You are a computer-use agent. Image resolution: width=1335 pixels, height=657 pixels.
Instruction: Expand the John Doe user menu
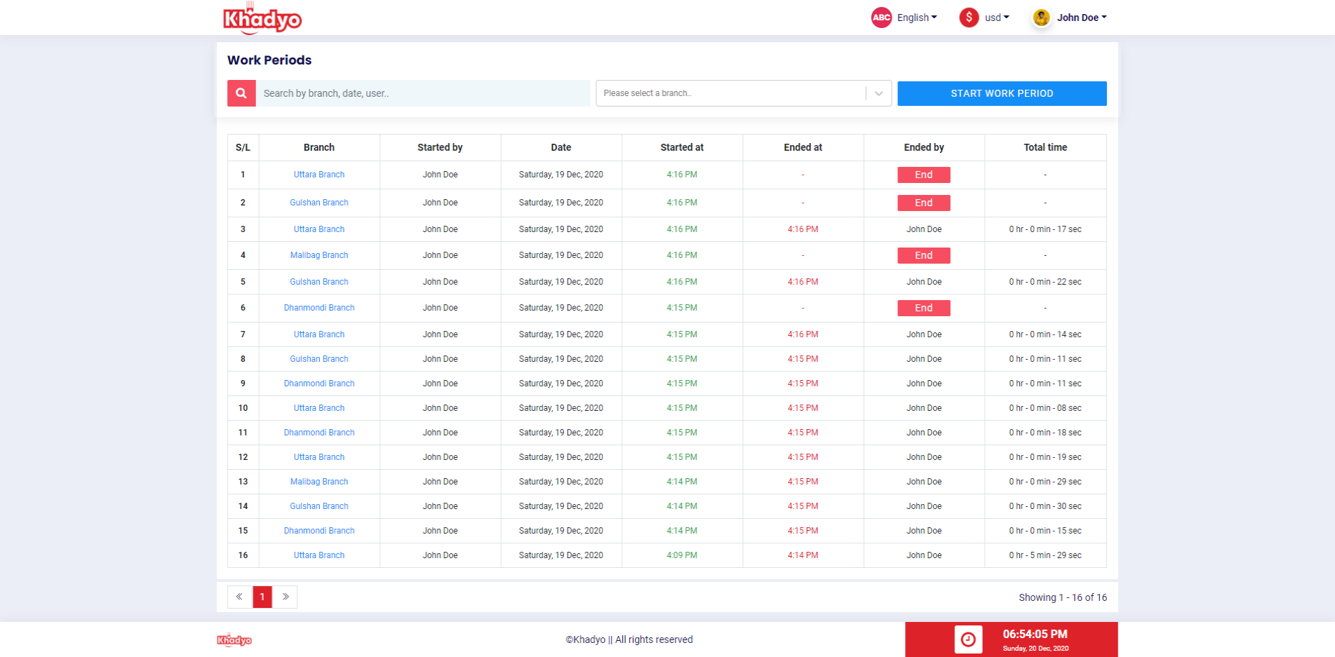point(1082,18)
